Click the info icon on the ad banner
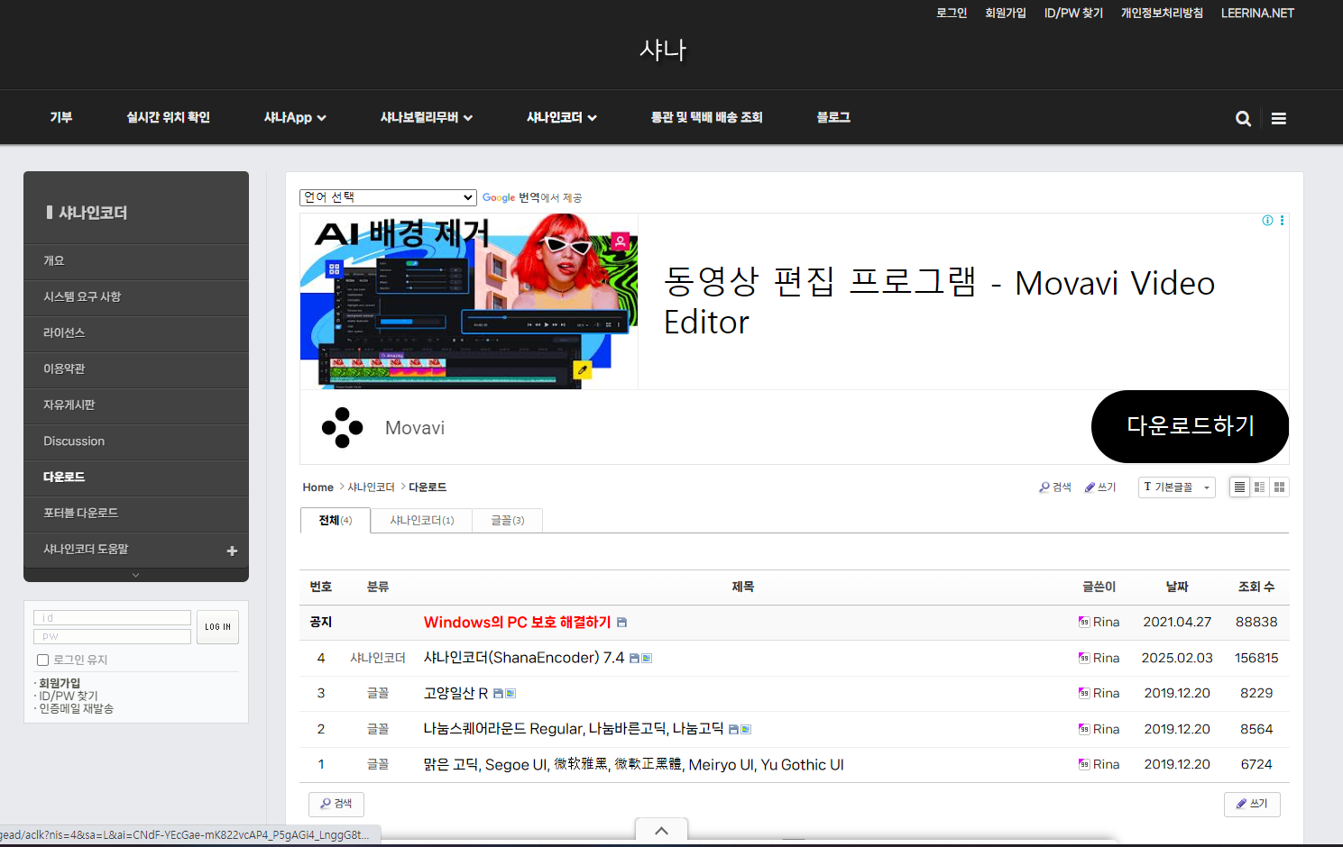 [x=1267, y=220]
